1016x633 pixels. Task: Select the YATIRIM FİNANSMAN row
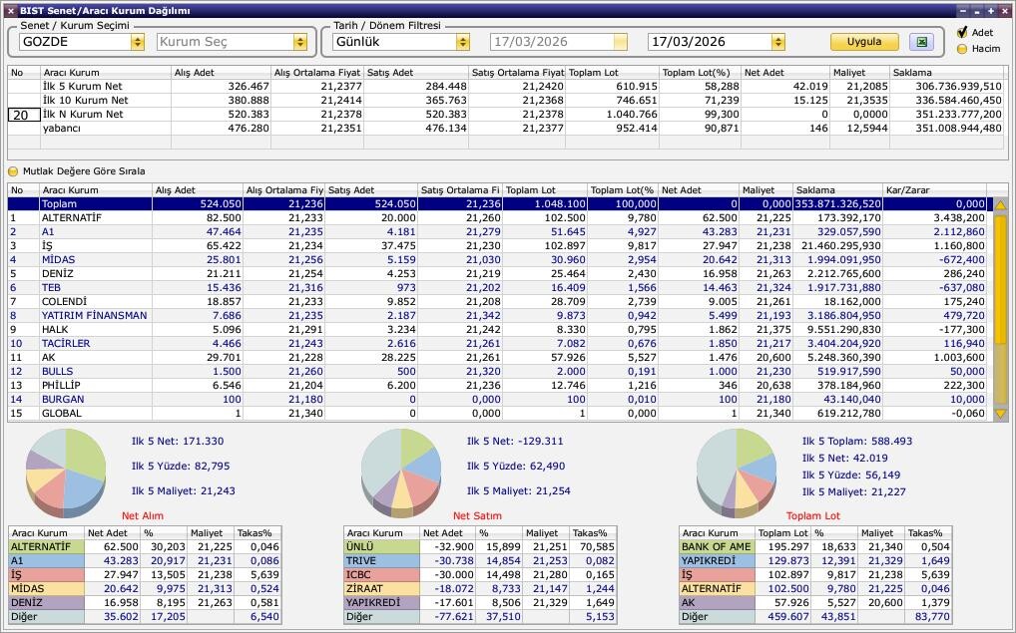click(x=94, y=315)
